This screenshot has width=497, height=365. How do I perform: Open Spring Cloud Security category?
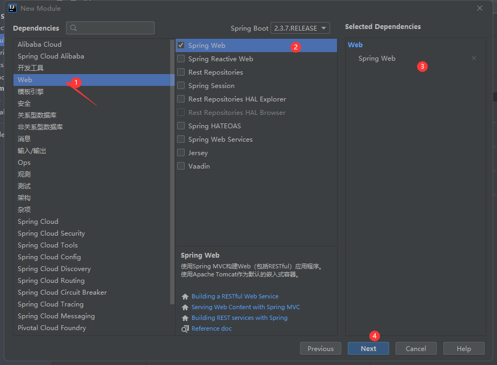click(92, 233)
